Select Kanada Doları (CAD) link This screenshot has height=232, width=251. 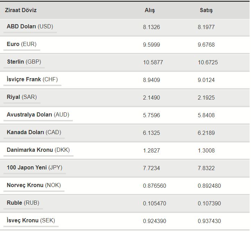(x=34, y=132)
